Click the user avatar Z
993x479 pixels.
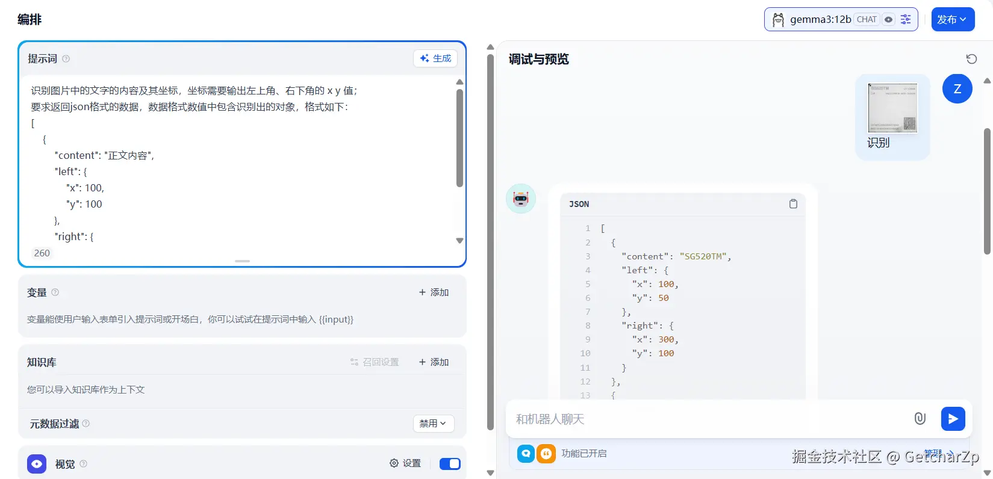(x=957, y=89)
